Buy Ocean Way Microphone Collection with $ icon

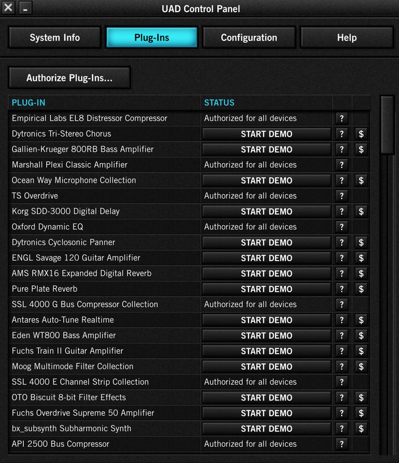click(361, 181)
